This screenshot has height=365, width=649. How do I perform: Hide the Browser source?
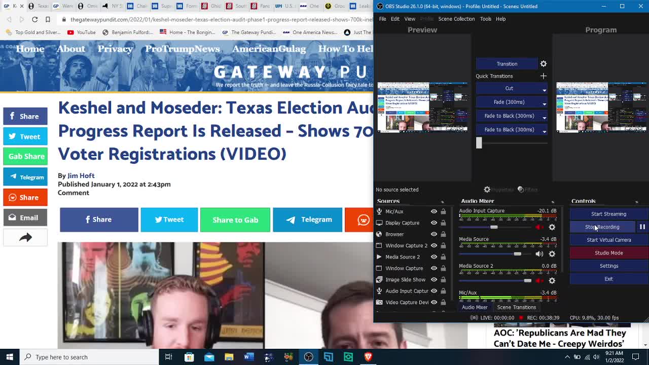pos(434,234)
